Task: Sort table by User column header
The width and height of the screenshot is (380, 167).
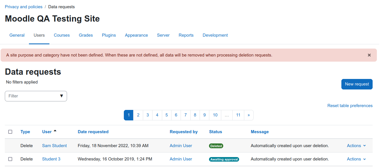Action: click(x=47, y=132)
